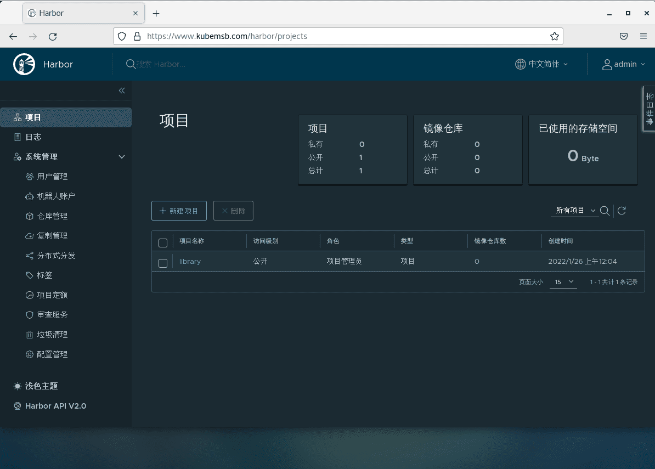Open the 所有项目 filter dropdown

tap(574, 211)
